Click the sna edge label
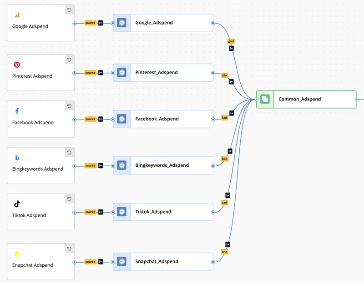 pyautogui.click(x=224, y=252)
